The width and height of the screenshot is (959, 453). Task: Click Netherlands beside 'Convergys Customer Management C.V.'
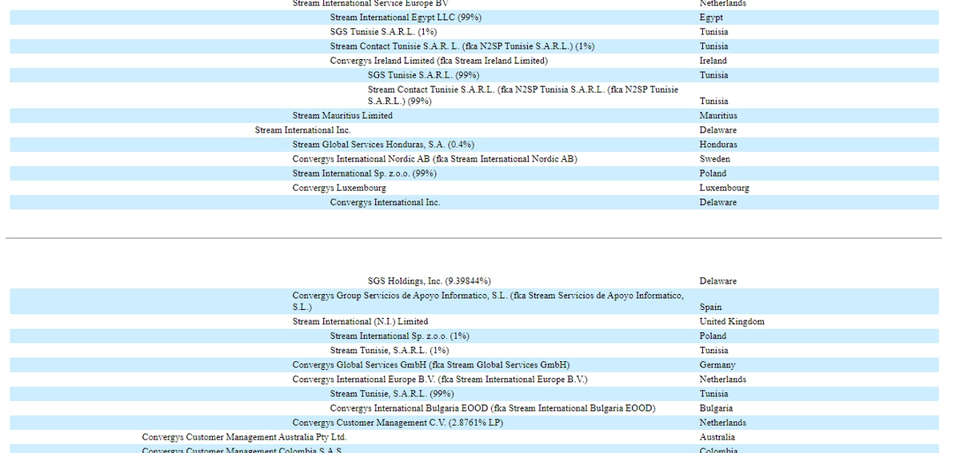tap(723, 423)
